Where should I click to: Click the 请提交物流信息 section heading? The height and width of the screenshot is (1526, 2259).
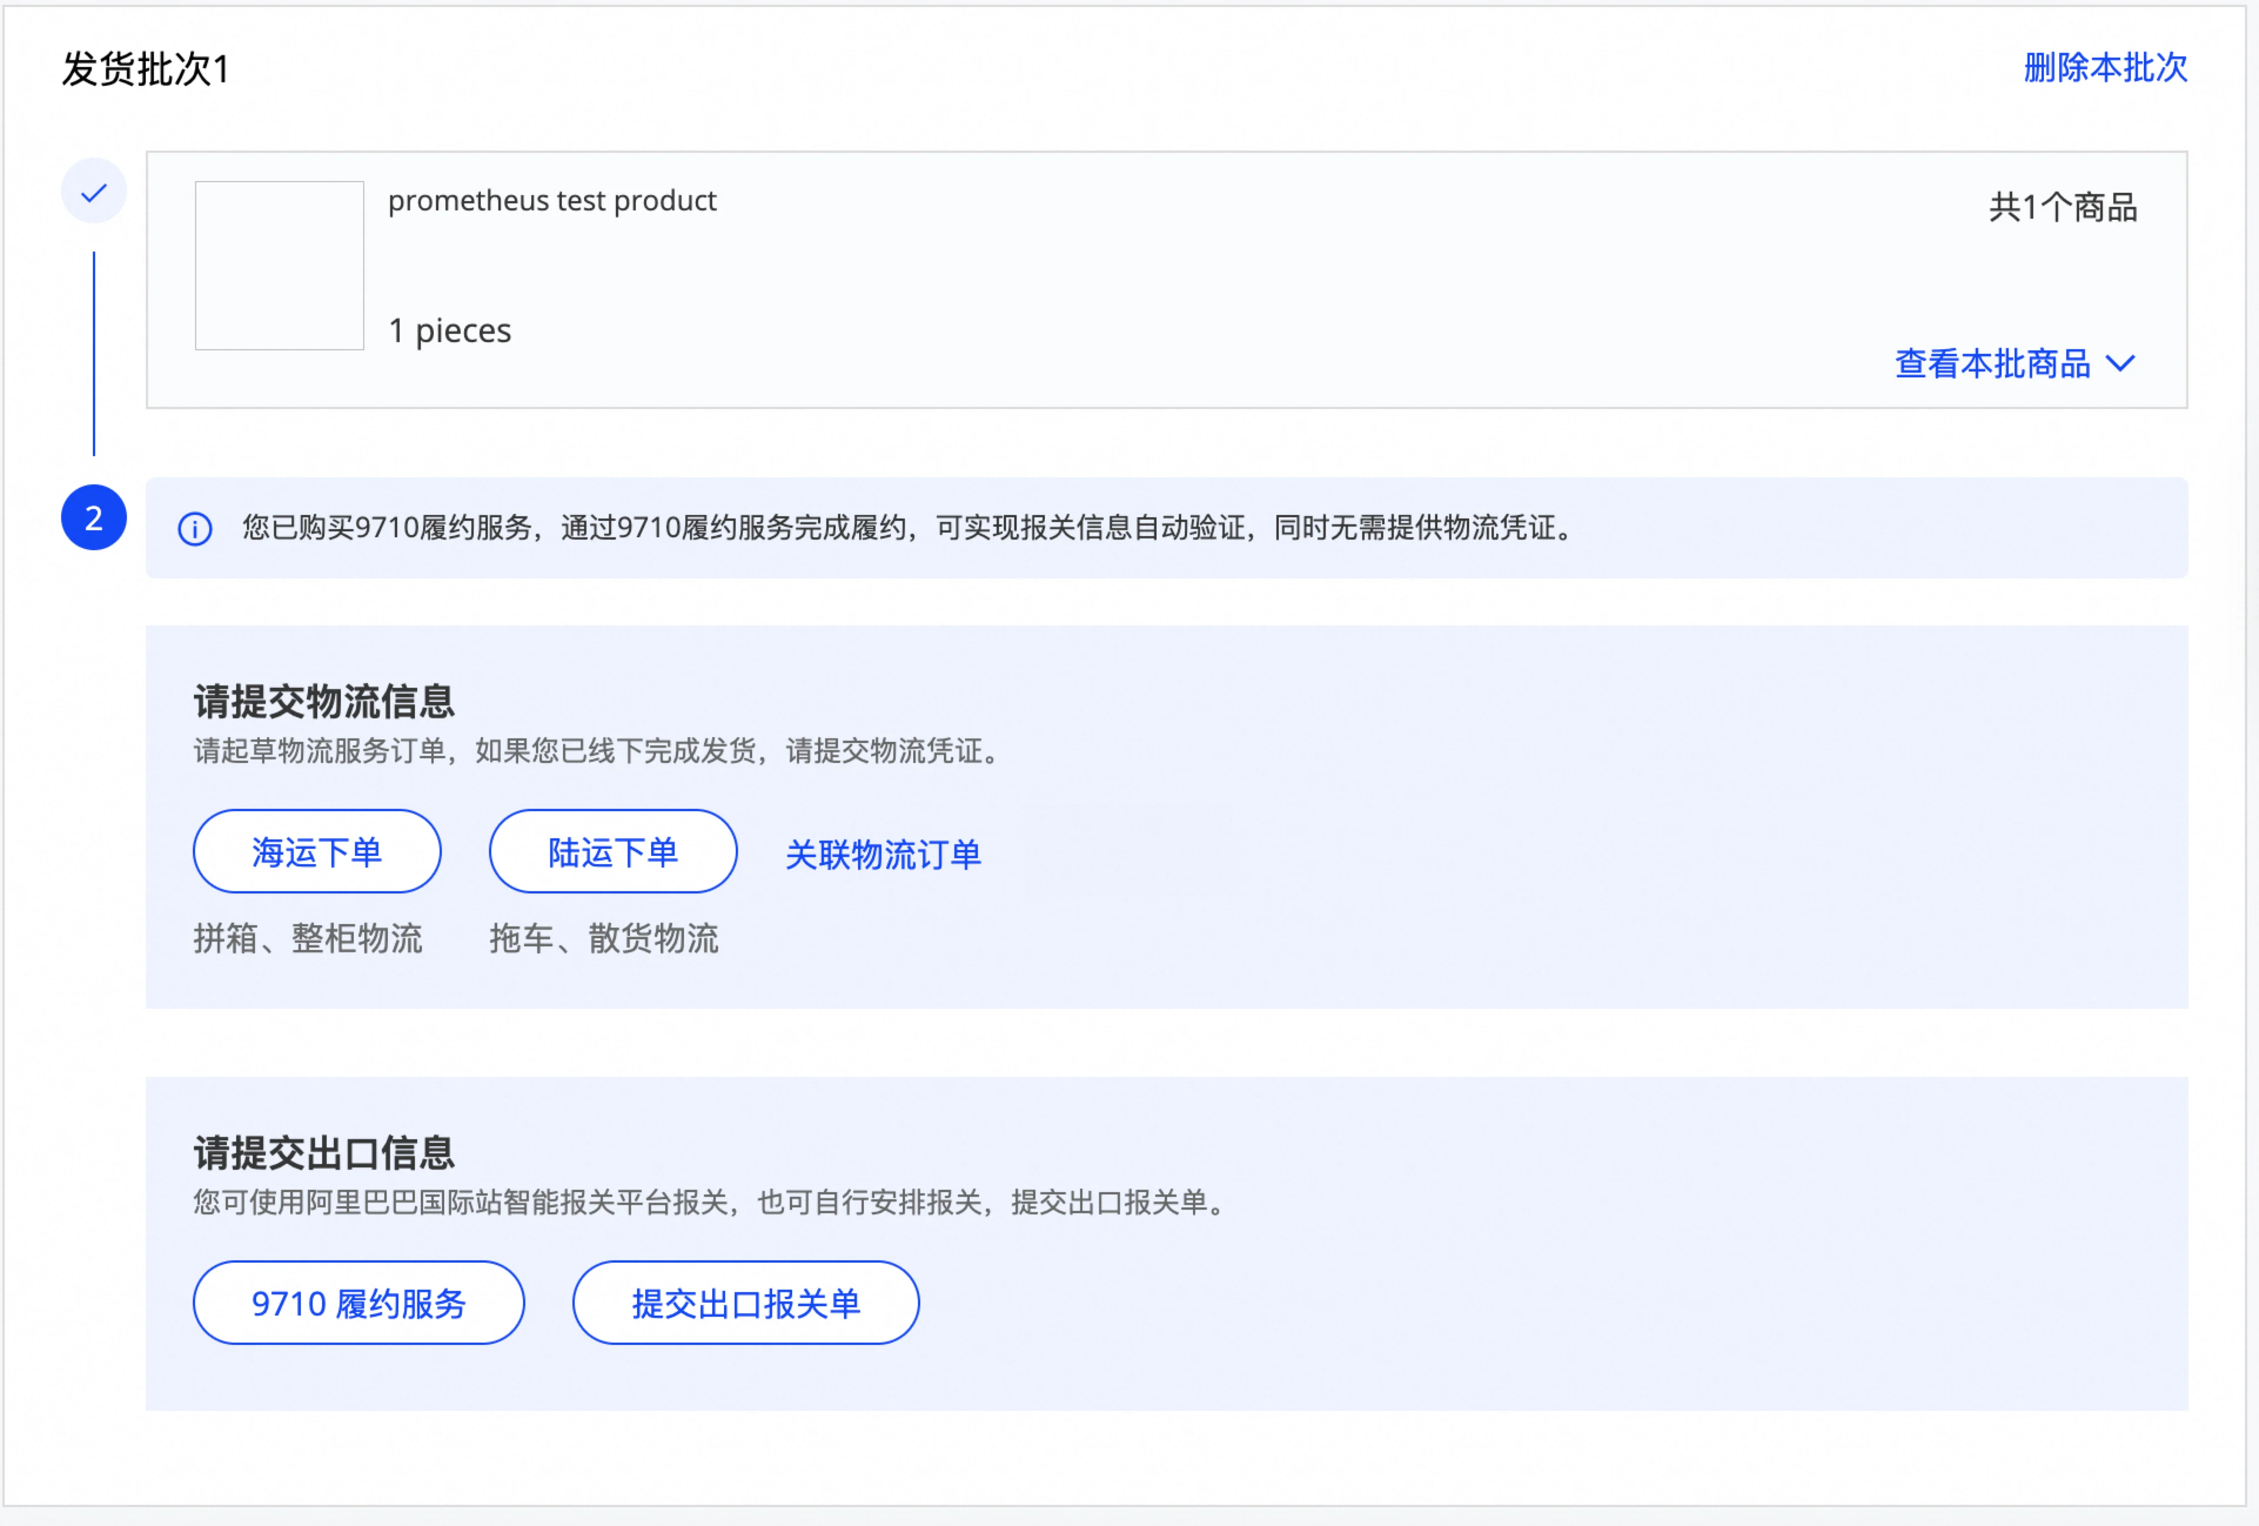(324, 701)
